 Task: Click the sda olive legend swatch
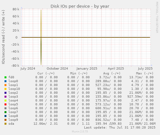tap(5, 124)
